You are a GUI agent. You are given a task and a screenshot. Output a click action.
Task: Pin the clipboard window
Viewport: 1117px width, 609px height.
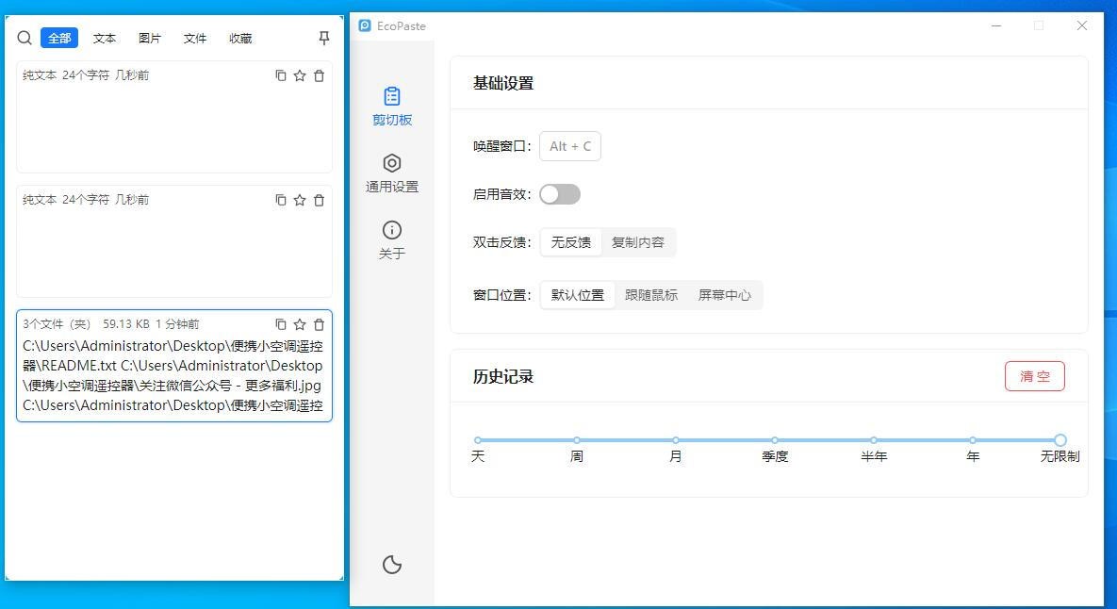click(324, 38)
